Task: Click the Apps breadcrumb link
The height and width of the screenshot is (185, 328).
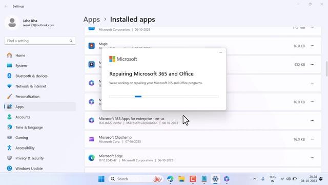Action: point(92,20)
